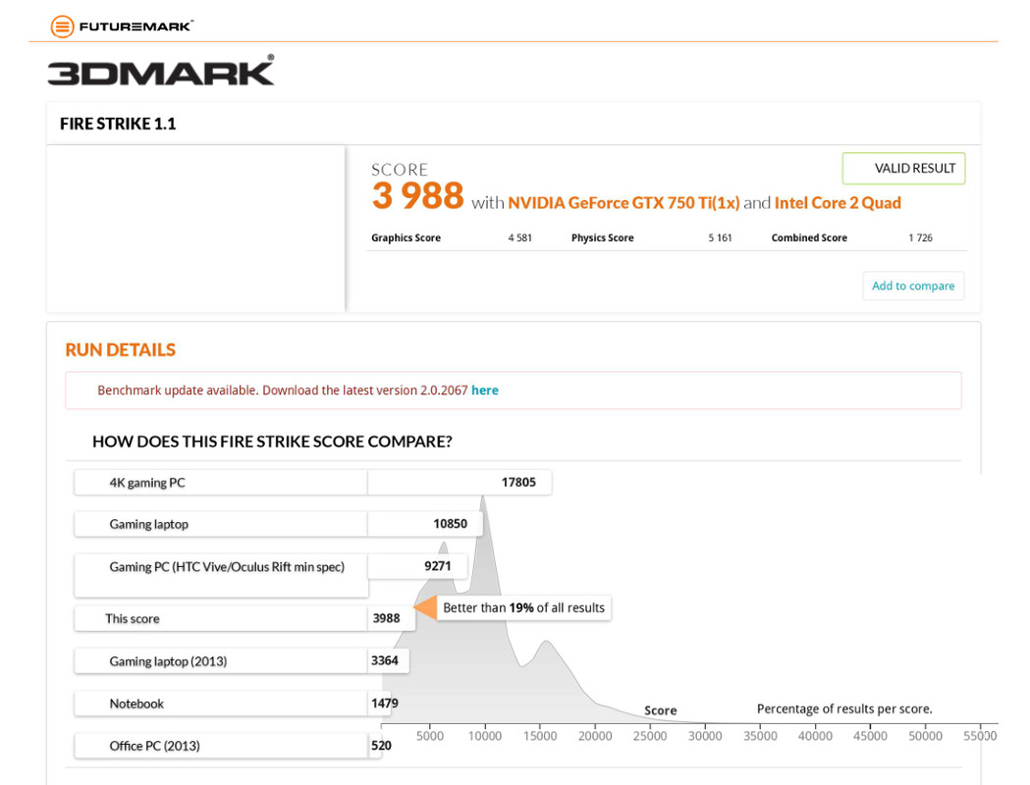Screen dimensions: 1030x785
Task: Select the 4K gaming PC row
Action: click(312, 483)
